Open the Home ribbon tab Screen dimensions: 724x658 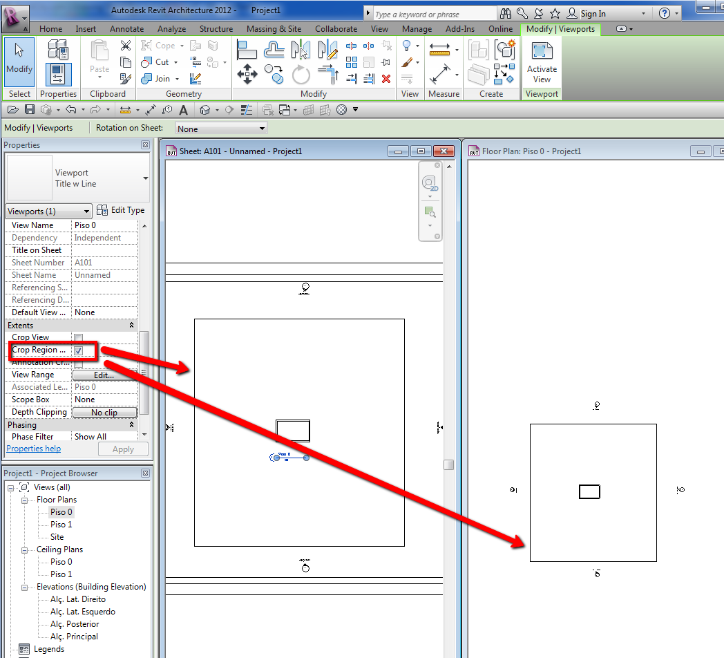tap(51, 28)
